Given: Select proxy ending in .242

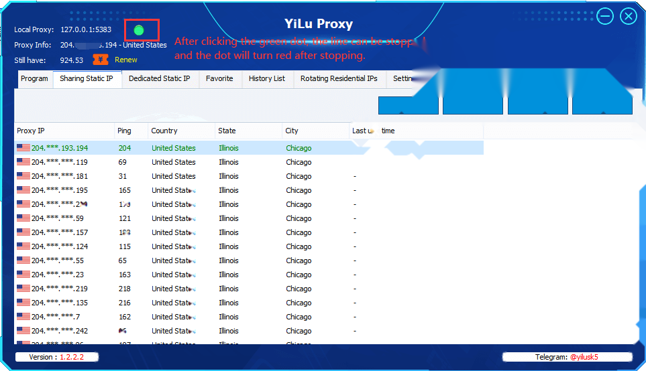Looking at the screenshot, I should [x=249, y=331].
